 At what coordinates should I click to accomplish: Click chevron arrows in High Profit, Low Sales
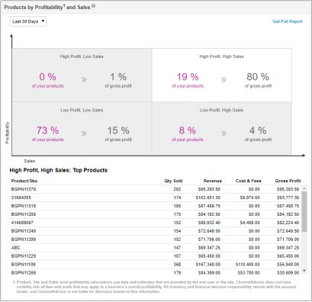click(84, 80)
